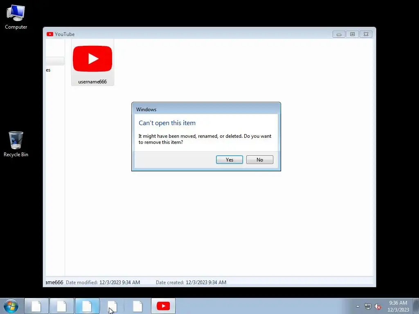
Task: Click 'Date modified: 12/3/2023 9:34 AM' text
Action: coord(103,282)
